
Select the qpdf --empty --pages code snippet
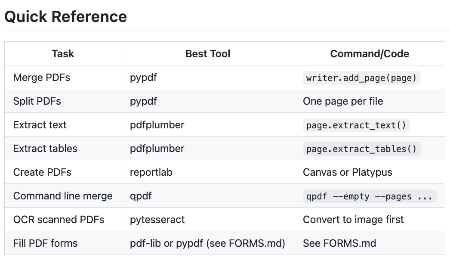[x=369, y=196]
